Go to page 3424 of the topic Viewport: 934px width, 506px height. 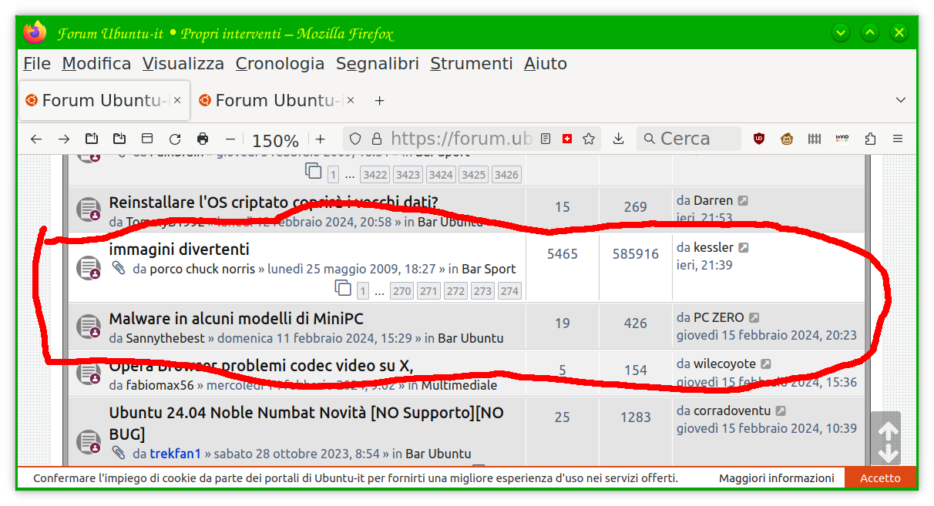[x=441, y=175]
